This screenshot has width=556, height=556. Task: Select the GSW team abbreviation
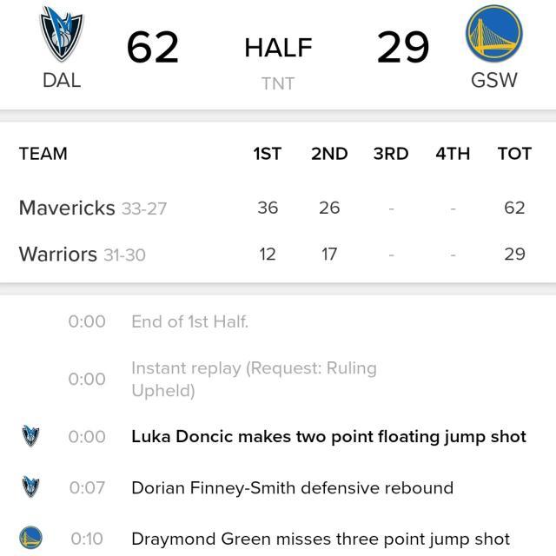(x=493, y=81)
